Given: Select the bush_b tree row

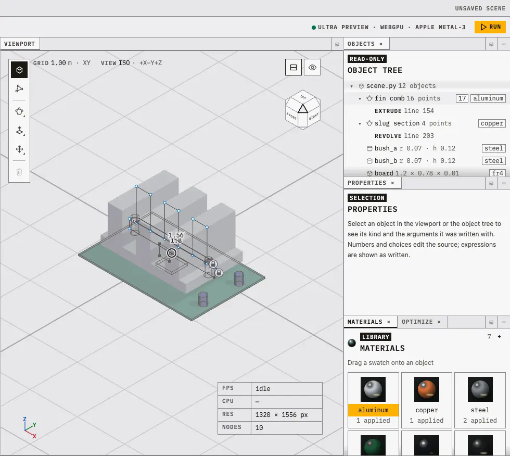Looking at the screenshot, I should coord(426,161).
